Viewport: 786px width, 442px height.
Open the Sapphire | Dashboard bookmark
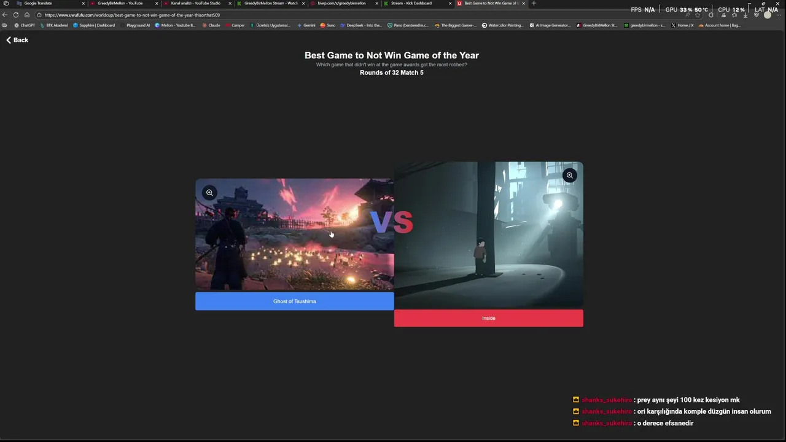point(94,25)
